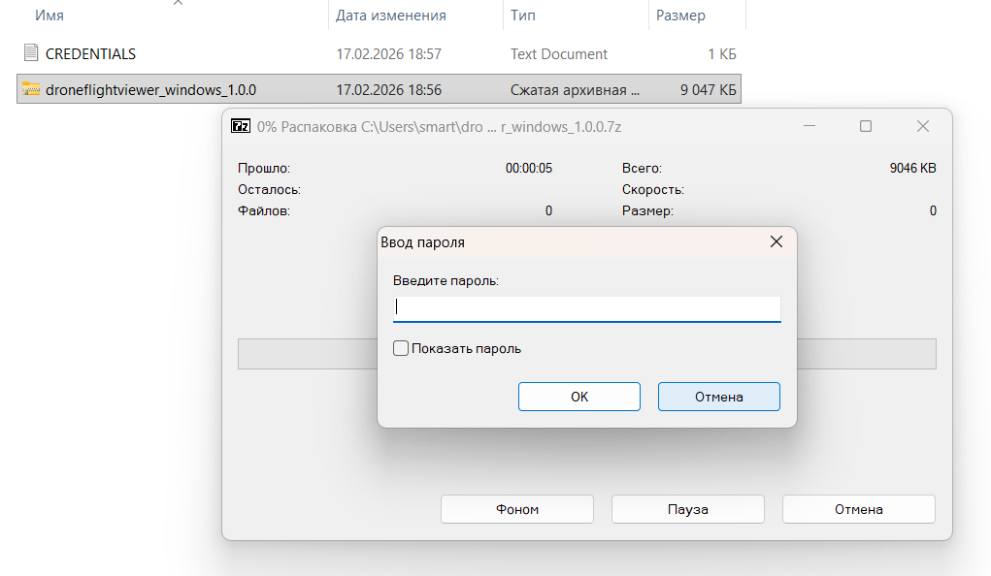The image size is (991, 576).
Task: Click the 7z logo in extraction title bar
Action: pyautogui.click(x=241, y=126)
